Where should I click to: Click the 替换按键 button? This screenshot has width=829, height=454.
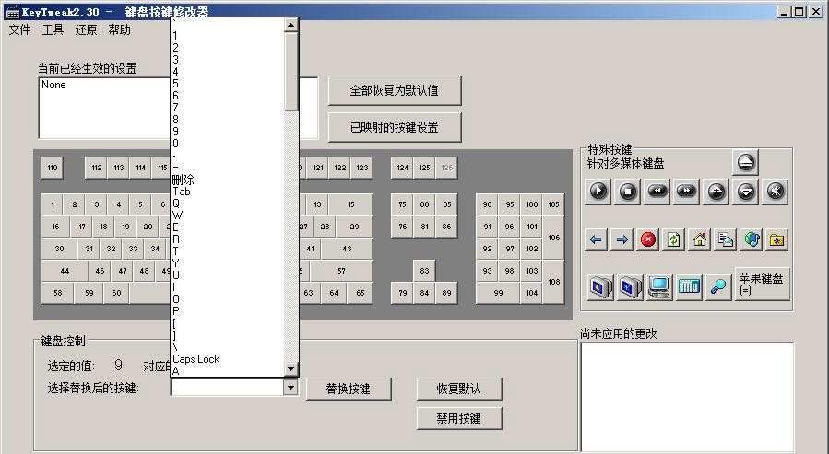pyautogui.click(x=349, y=389)
